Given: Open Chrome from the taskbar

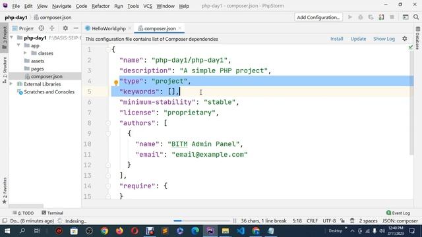Looking at the screenshot, I should click(104, 231).
